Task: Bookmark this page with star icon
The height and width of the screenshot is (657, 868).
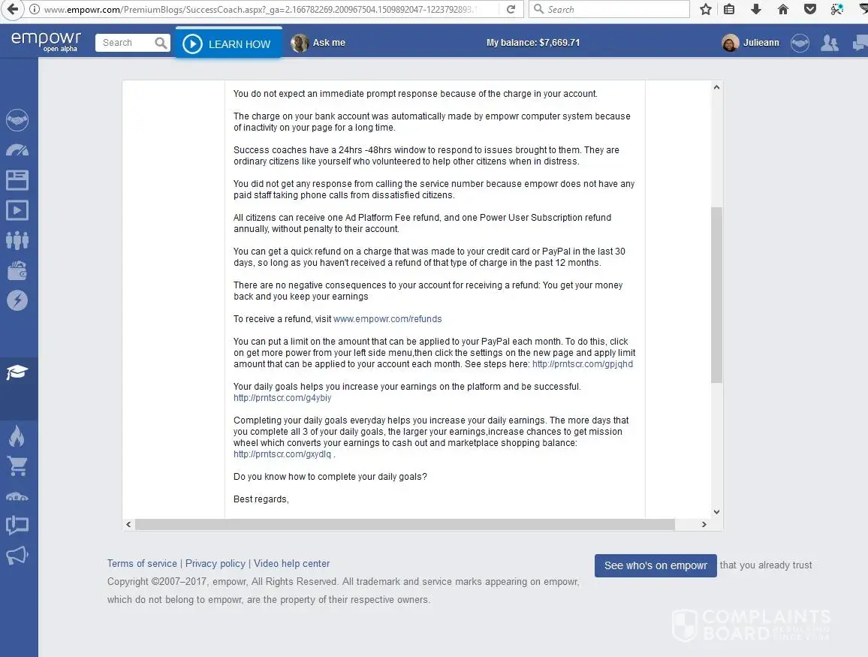Action: coord(705,10)
